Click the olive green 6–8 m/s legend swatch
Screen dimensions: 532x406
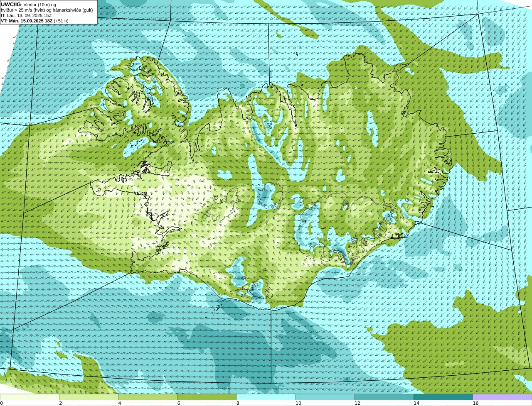pyautogui.click(x=207, y=397)
